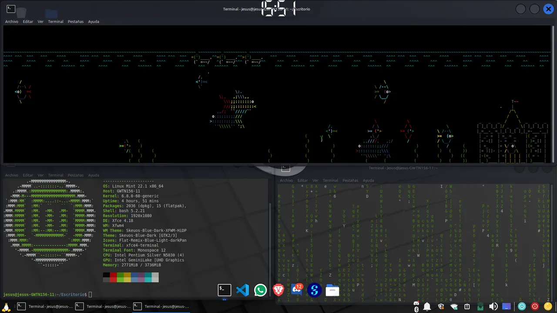Image resolution: width=557 pixels, height=313 pixels.
Task: Open the Wi-Fi network indicator
Action: tap(454, 307)
